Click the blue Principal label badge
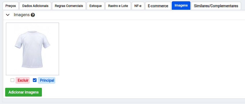245x104 pixels. (x=47, y=80)
